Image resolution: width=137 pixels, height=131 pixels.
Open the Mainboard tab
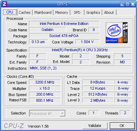(43, 12)
